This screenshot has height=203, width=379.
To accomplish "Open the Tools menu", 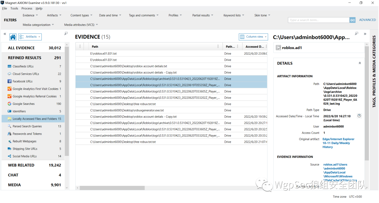I will tap(14, 8).
